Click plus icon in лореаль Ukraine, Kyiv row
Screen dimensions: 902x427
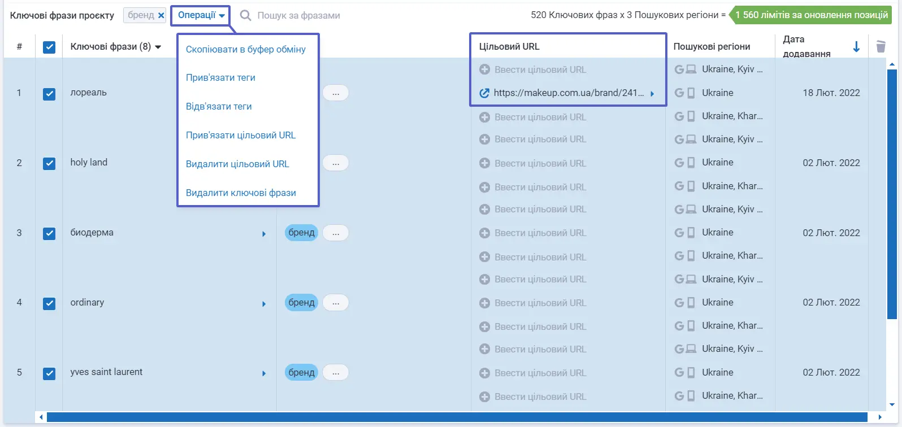pos(484,69)
